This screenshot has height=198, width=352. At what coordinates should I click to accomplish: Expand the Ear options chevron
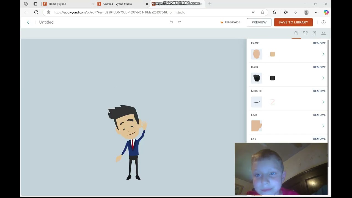323,126
